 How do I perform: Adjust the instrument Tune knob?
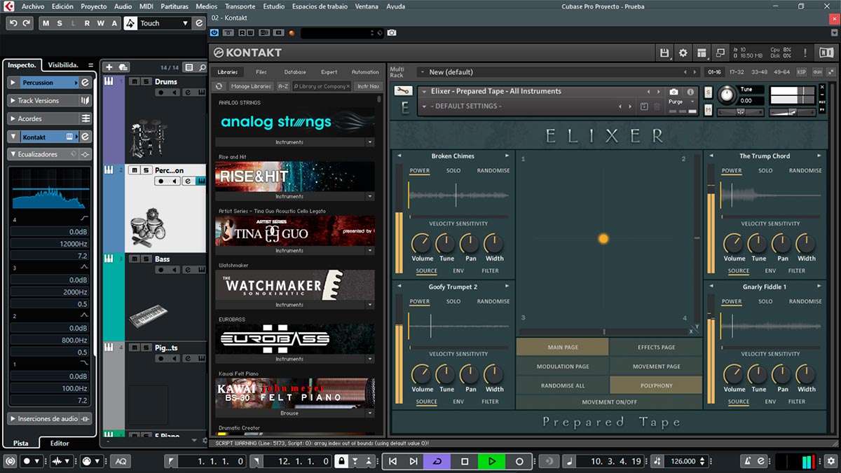click(728, 95)
